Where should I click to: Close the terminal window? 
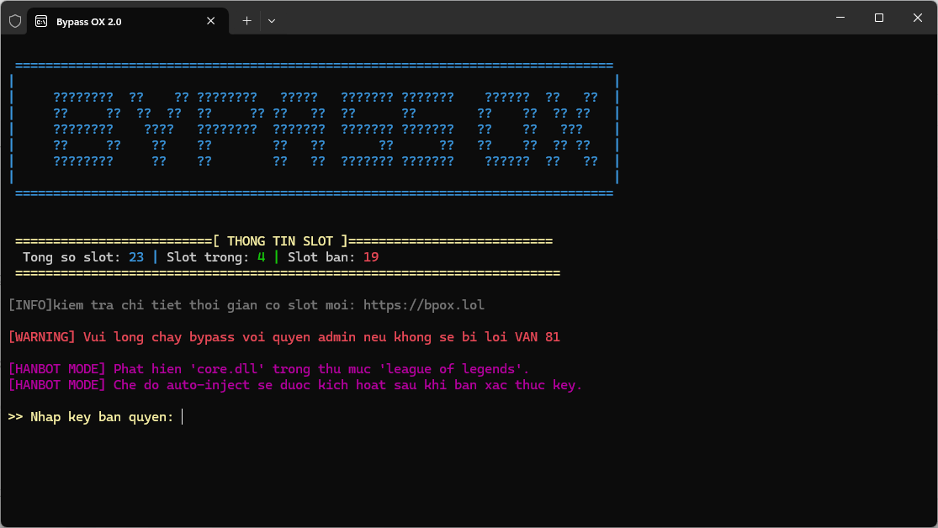pyautogui.click(x=917, y=18)
